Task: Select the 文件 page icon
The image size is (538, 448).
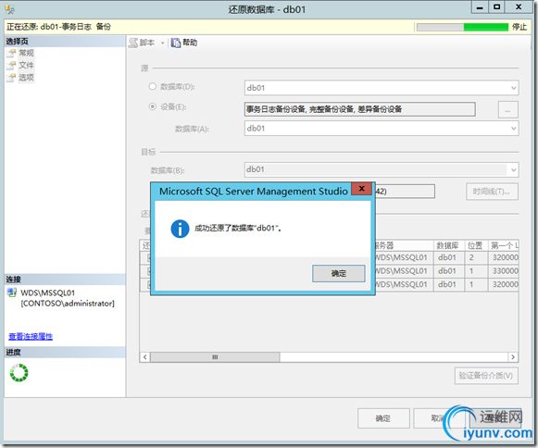Action: point(11,65)
